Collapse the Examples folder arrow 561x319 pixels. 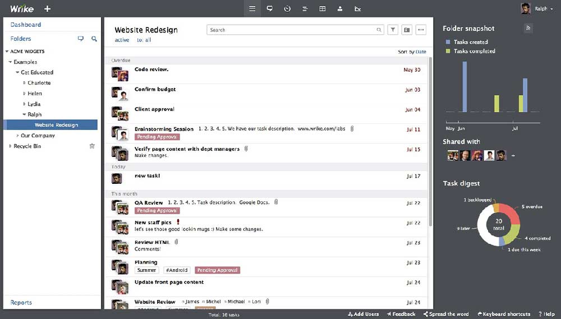coord(10,62)
